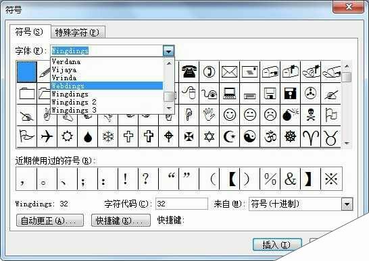Choose the black floppy disk symbol

(x=290, y=93)
